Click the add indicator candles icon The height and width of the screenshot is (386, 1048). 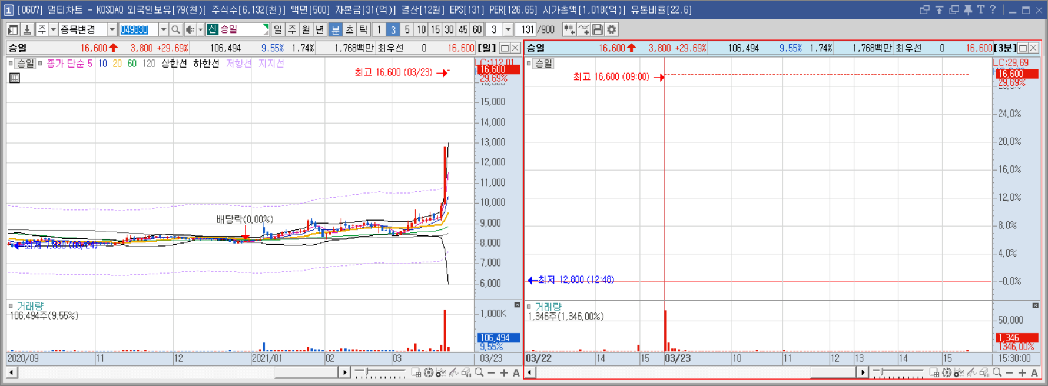coord(569,29)
